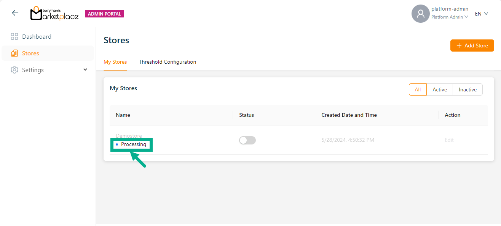
Task: Click the Admin Portal badge
Action: point(104,14)
